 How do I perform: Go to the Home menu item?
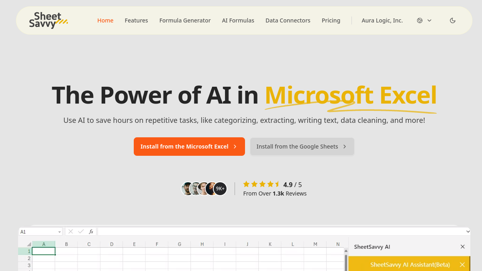point(105,20)
